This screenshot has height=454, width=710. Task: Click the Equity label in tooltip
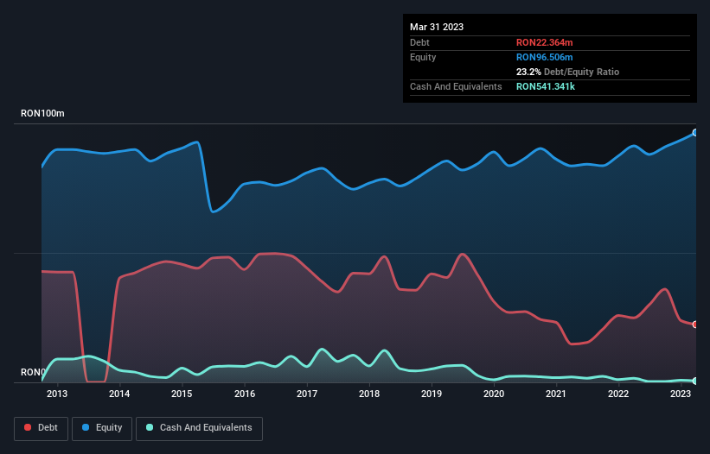click(423, 57)
